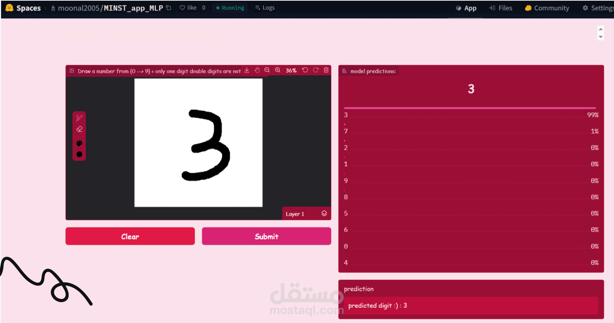This screenshot has width=614, height=323.
Task: Download the drawn sketch image
Action: 247,70
